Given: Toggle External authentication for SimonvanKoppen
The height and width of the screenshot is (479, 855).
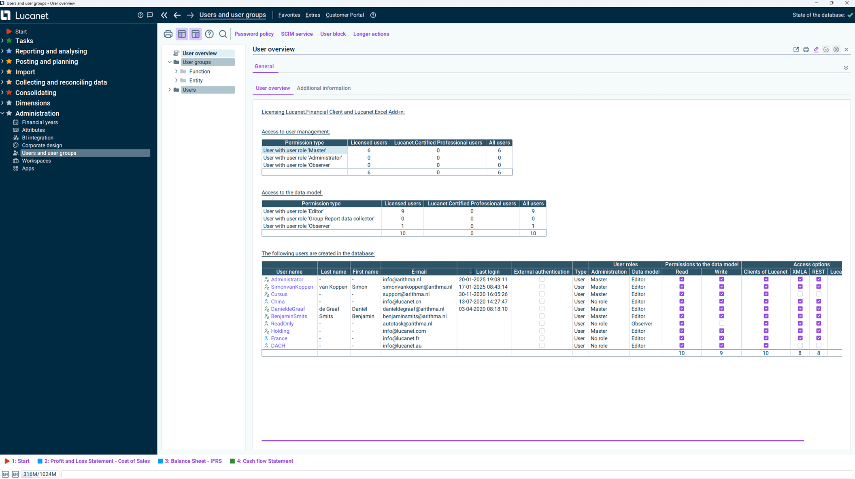Looking at the screenshot, I should click(x=542, y=287).
